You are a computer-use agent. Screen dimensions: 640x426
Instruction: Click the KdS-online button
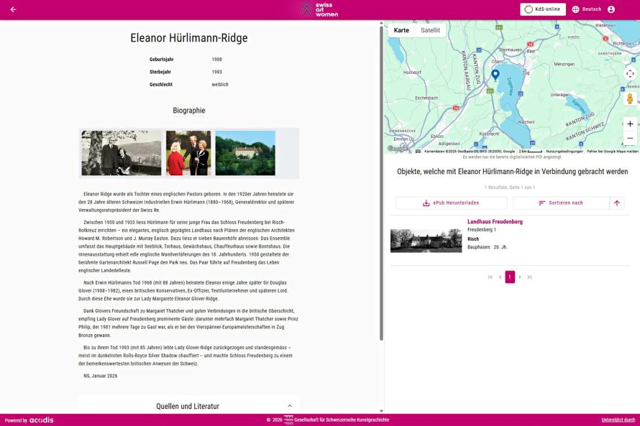click(x=543, y=9)
